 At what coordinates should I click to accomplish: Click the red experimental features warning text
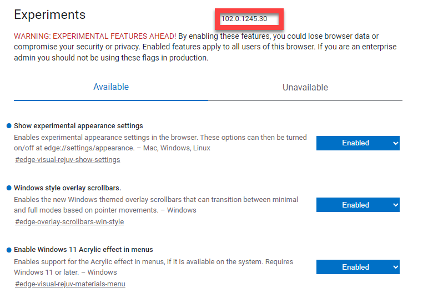(x=95, y=36)
